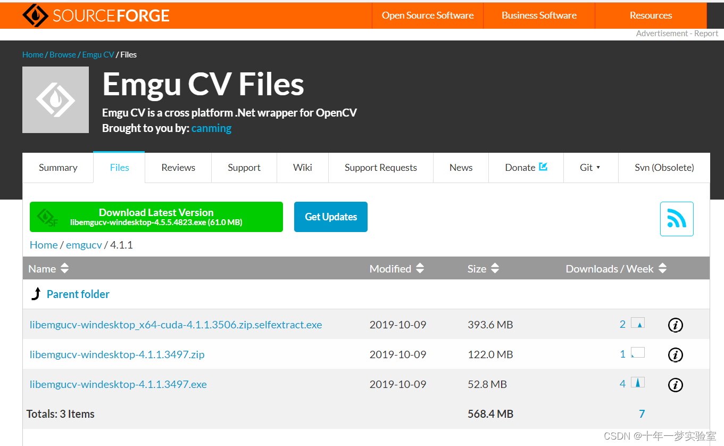This screenshot has height=446, width=724.
Task: Open the Business Software menu
Action: click(x=539, y=15)
